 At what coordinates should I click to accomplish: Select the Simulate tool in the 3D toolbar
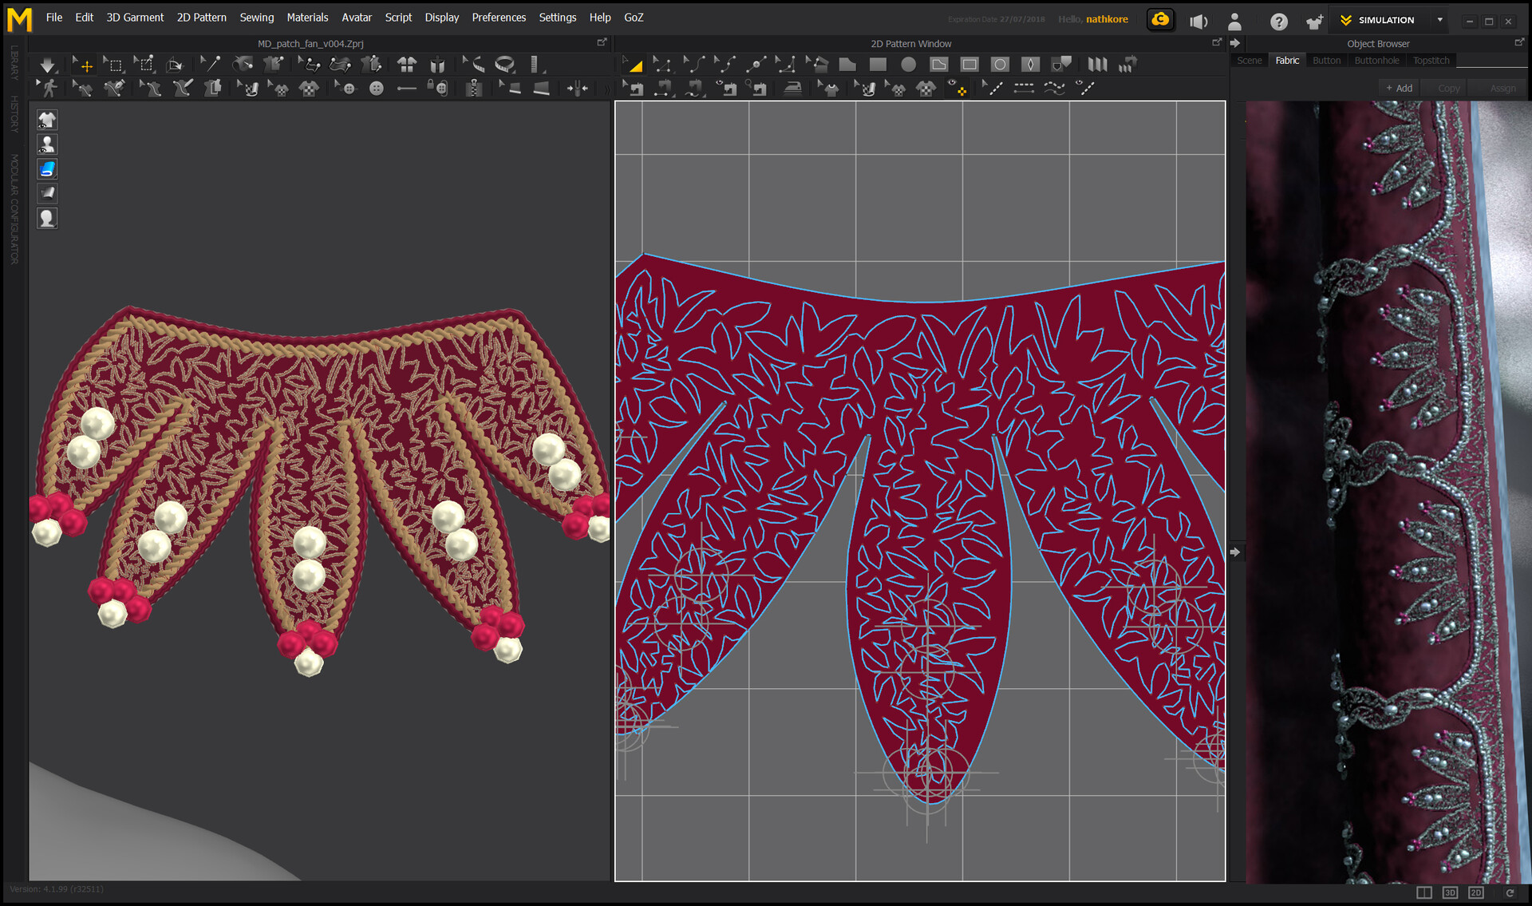46,64
